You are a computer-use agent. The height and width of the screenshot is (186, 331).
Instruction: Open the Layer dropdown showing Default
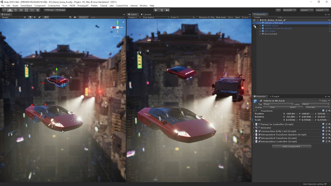315,104
